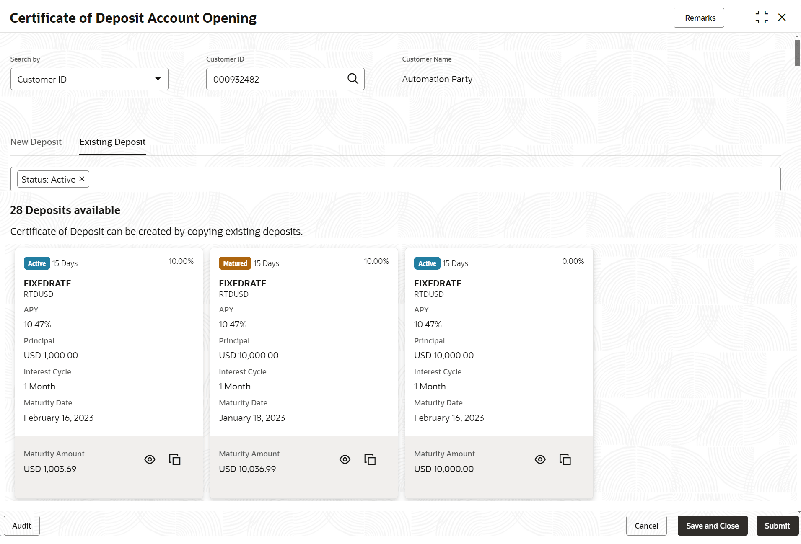The image size is (801, 544).
Task: Copy the Matured deposit card
Action: click(370, 459)
